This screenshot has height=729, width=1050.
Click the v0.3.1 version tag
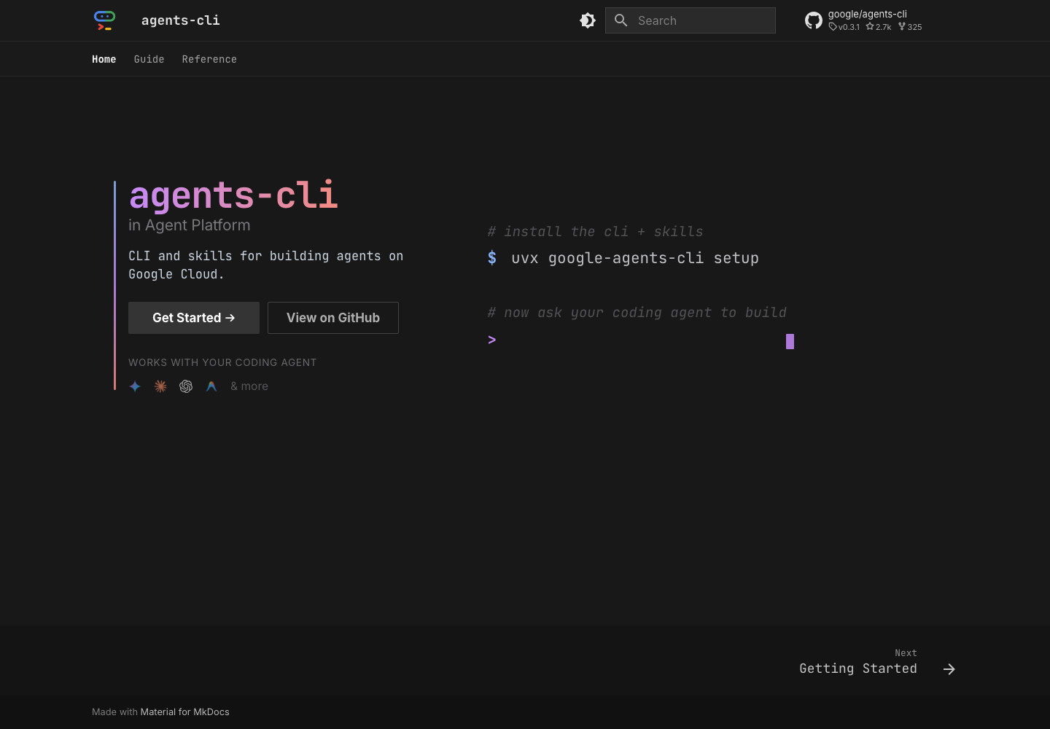(844, 27)
